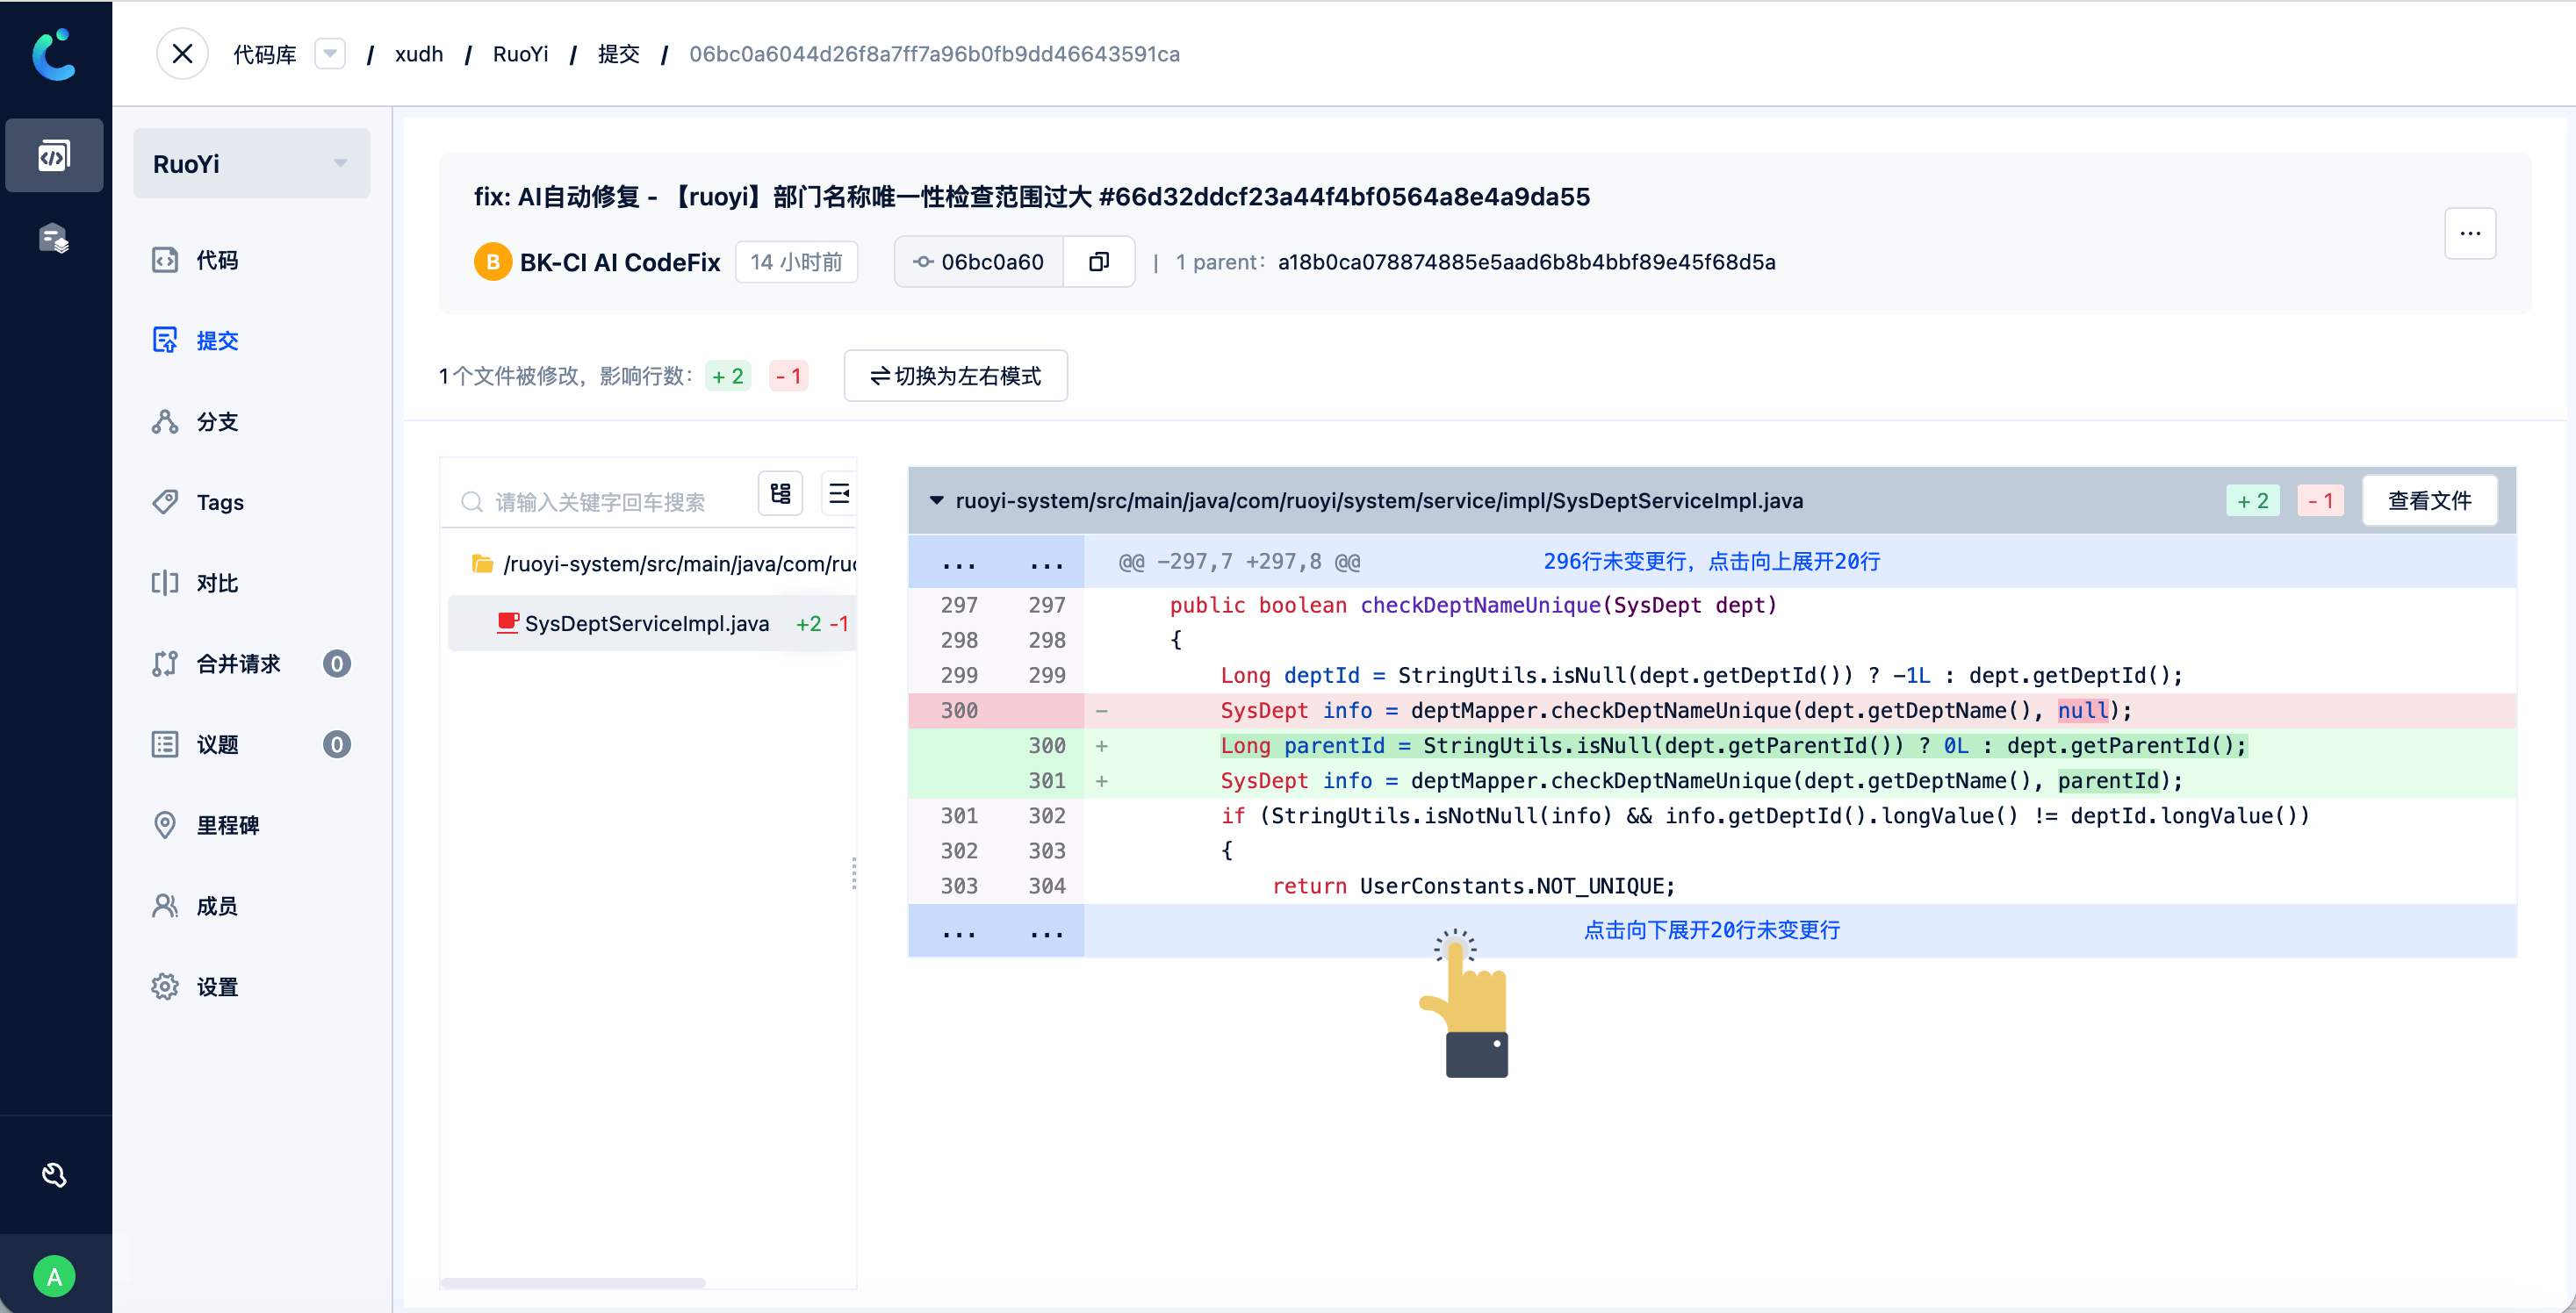Image resolution: width=2576 pixels, height=1313 pixels.
Task: Click the list view icon beside search
Action: (839, 494)
